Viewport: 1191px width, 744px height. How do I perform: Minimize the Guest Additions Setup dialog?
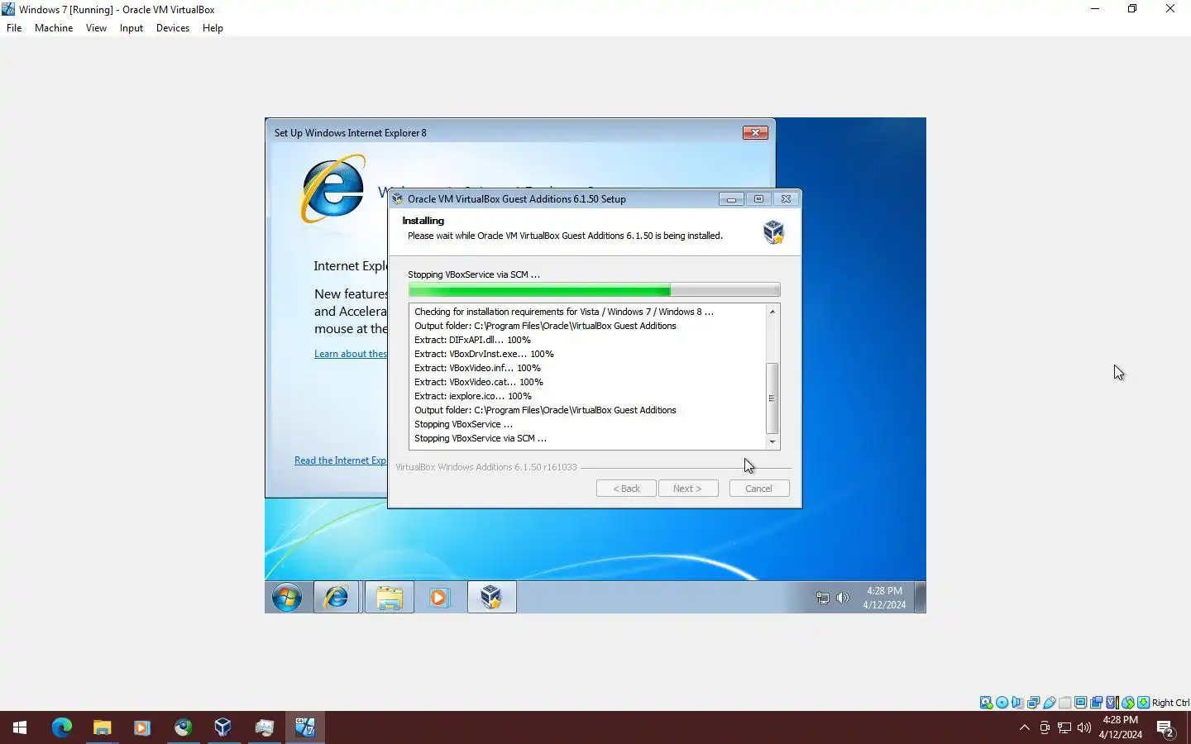tap(731, 199)
